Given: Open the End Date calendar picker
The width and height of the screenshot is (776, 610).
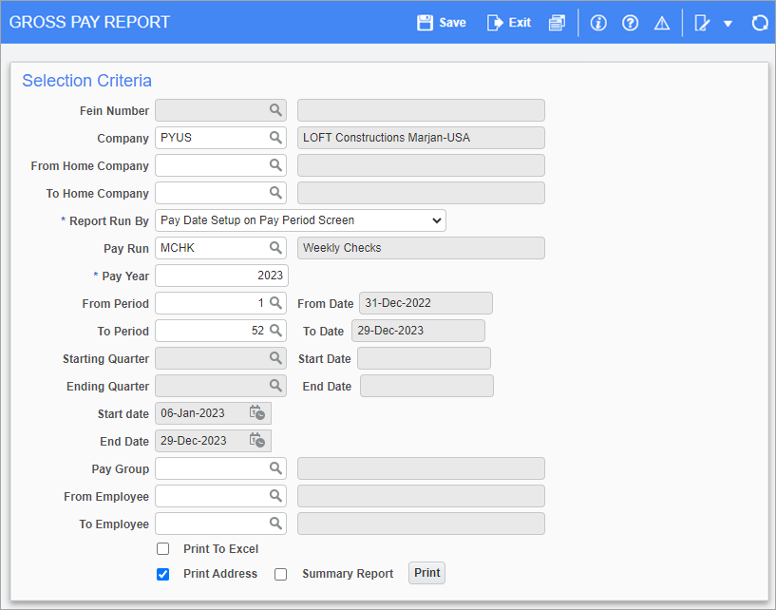Looking at the screenshot, I should click(x=256, y=440).
